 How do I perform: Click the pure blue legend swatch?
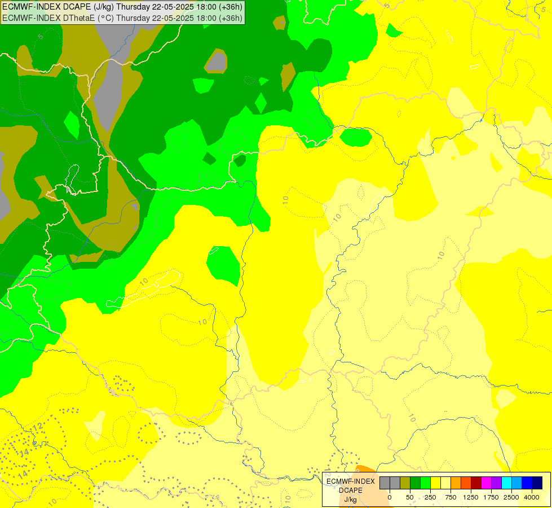[x=527, y=483]
